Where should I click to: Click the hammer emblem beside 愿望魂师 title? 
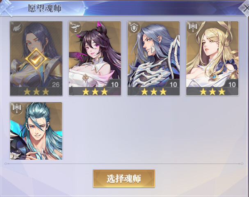[x=6, y=8]
